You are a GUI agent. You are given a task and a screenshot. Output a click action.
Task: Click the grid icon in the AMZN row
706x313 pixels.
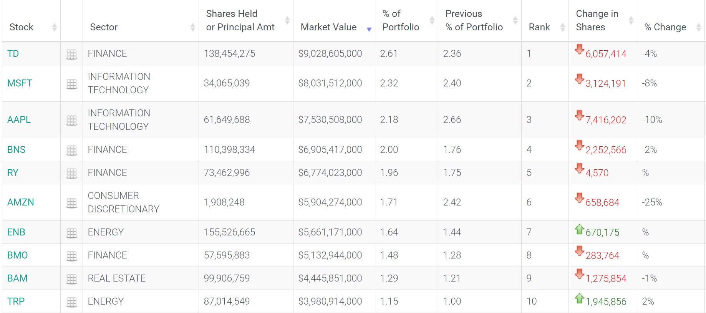pos(71,203)
